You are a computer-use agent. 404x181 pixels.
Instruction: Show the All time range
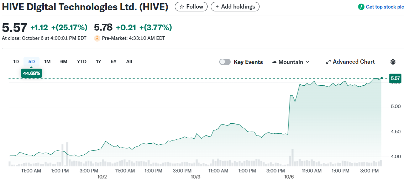click(129, 62)
